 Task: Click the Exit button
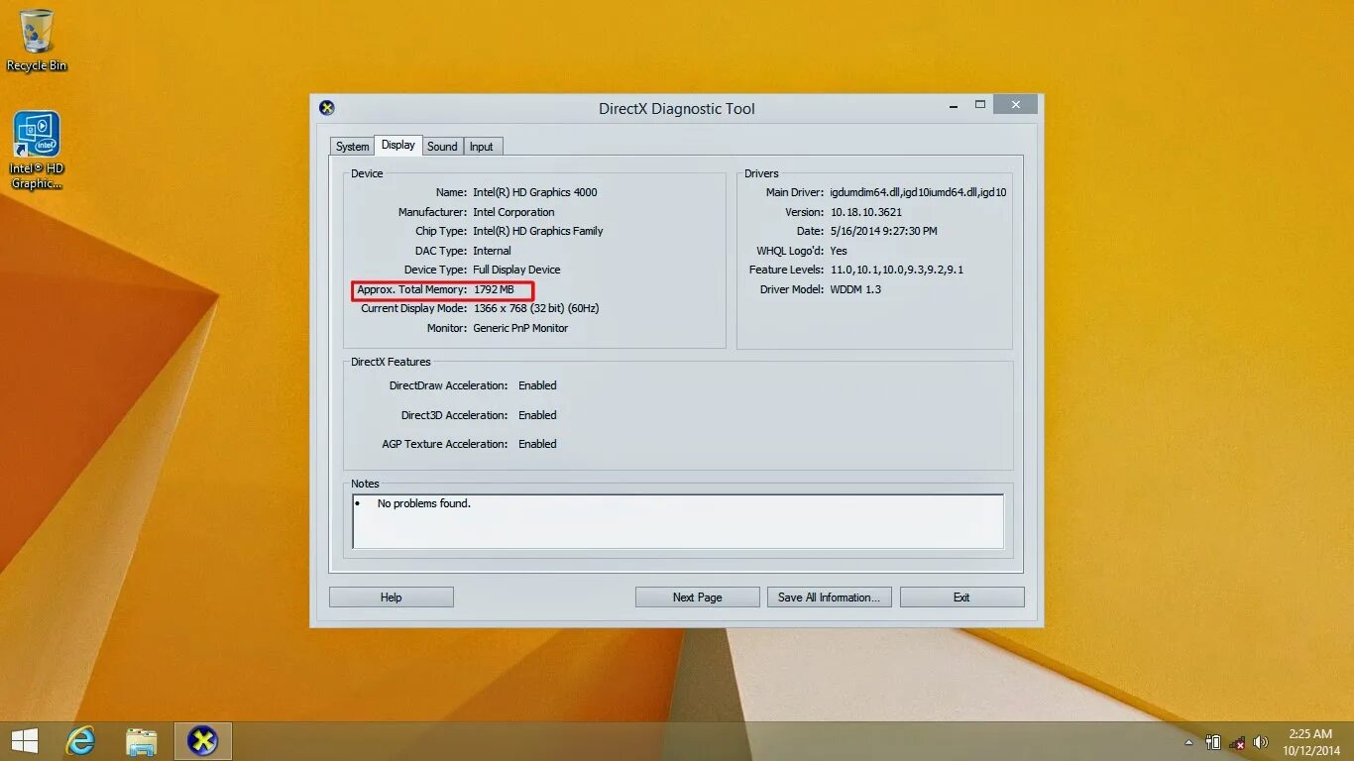961,598
